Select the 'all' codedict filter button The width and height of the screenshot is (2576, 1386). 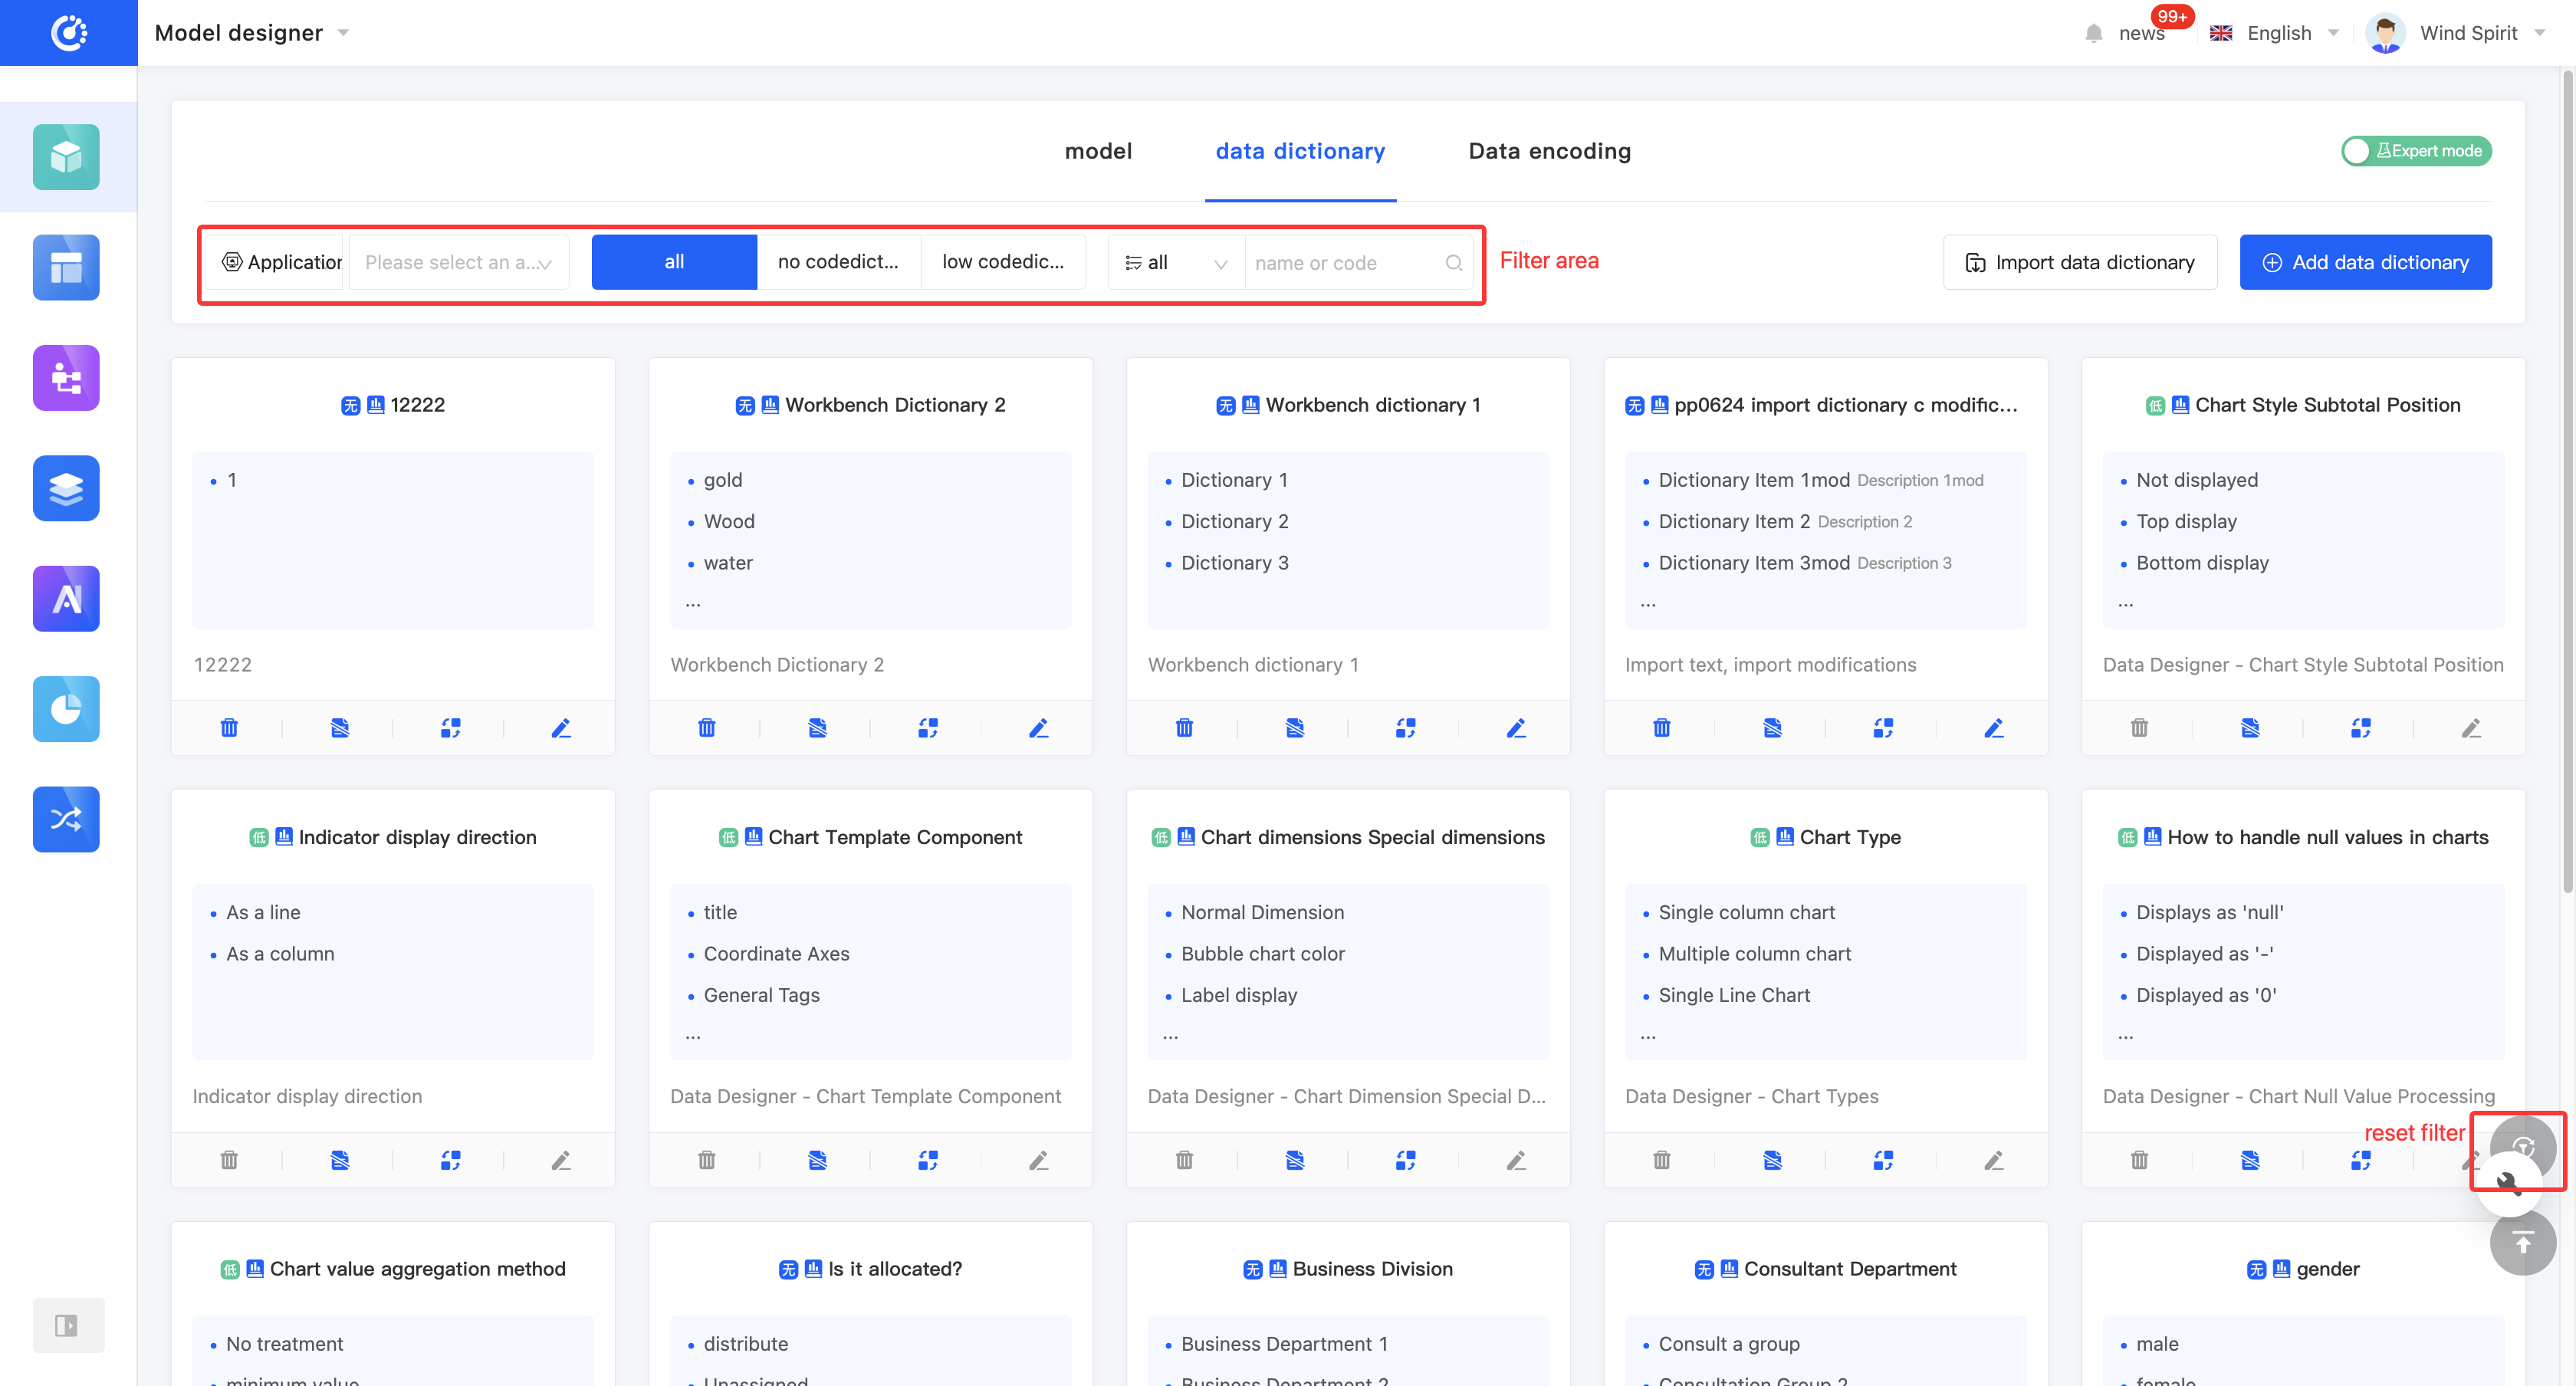pos(674,262)
